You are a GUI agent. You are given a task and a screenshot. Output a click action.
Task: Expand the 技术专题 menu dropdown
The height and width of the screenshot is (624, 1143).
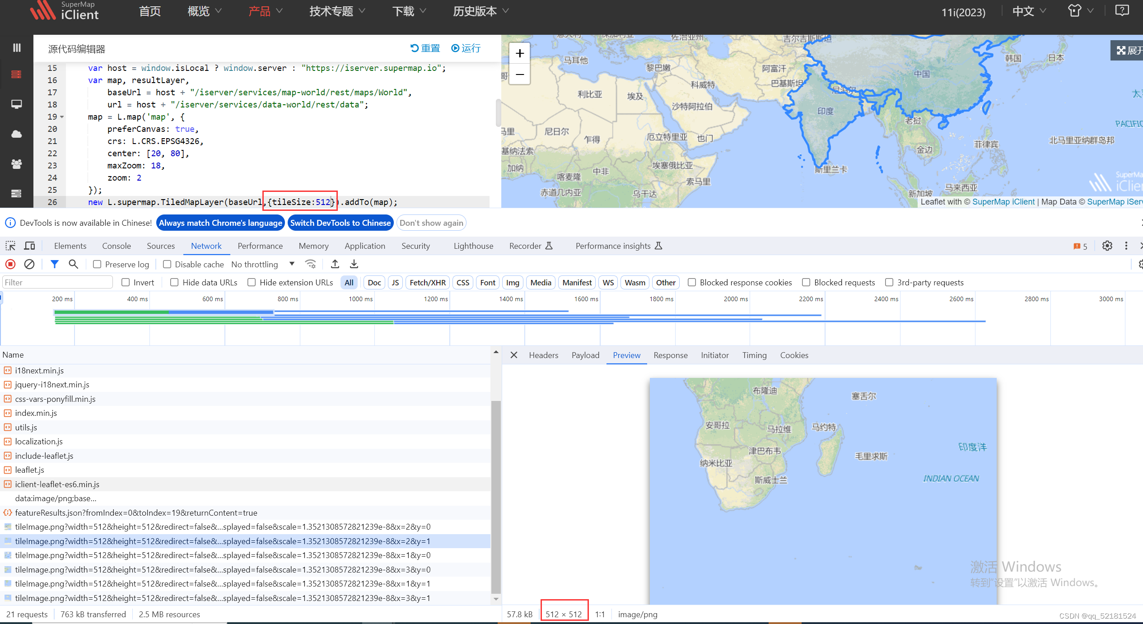tap(337, 11)
